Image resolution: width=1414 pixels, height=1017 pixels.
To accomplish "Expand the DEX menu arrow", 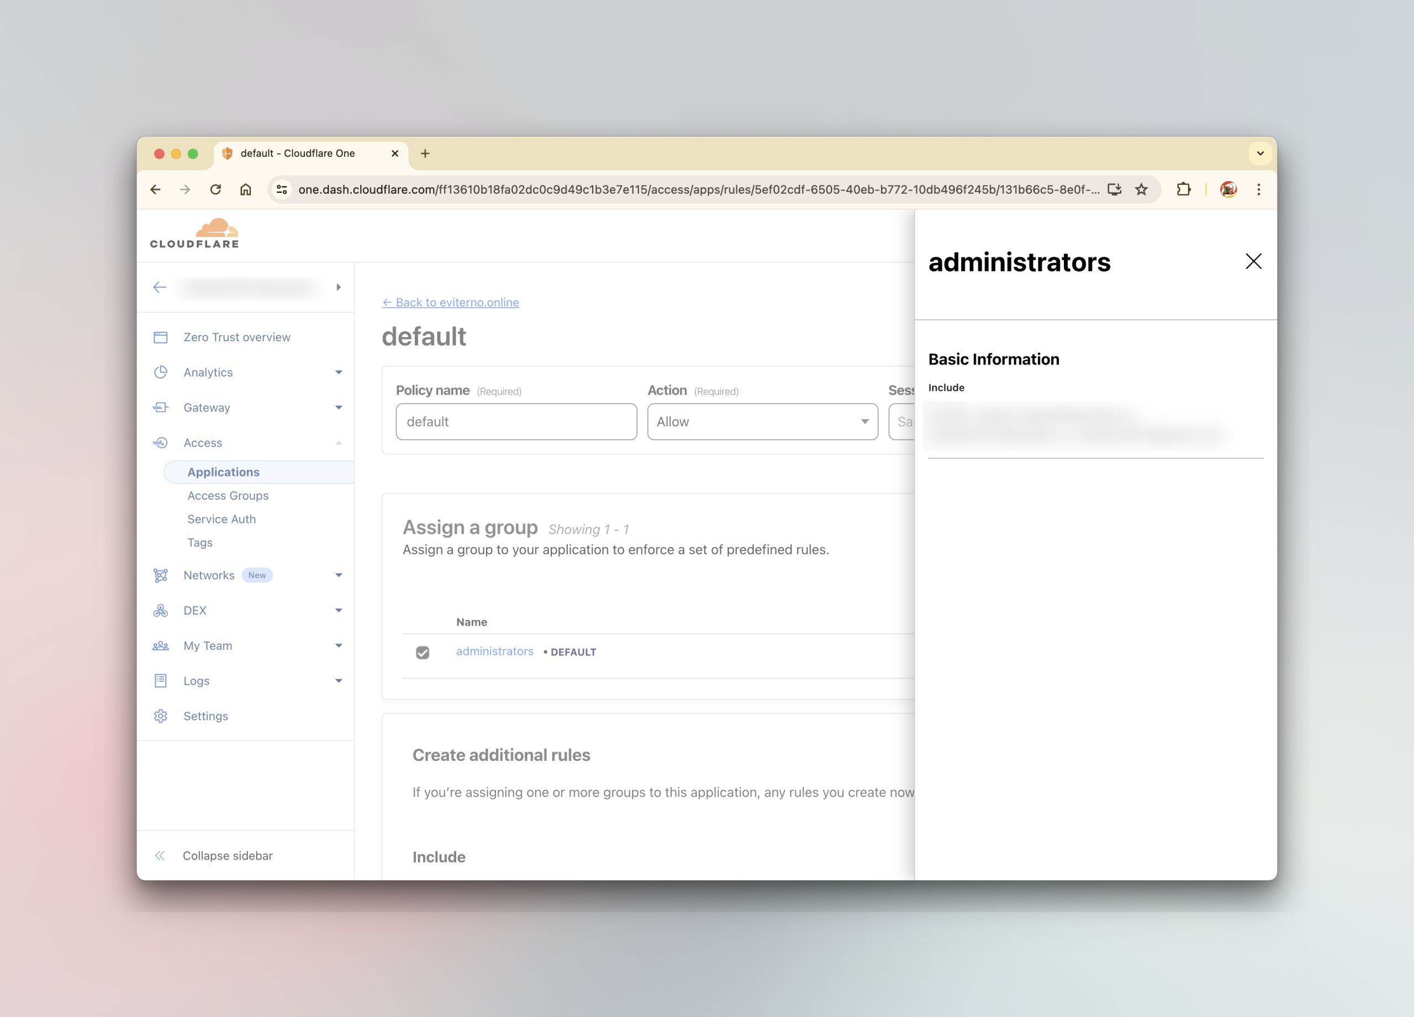I will 339,611.
